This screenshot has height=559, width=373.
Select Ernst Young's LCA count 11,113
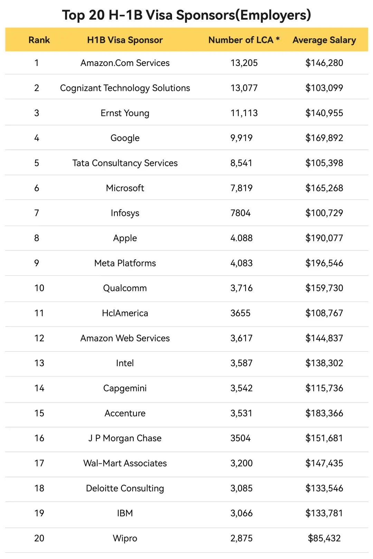[244, 113]
